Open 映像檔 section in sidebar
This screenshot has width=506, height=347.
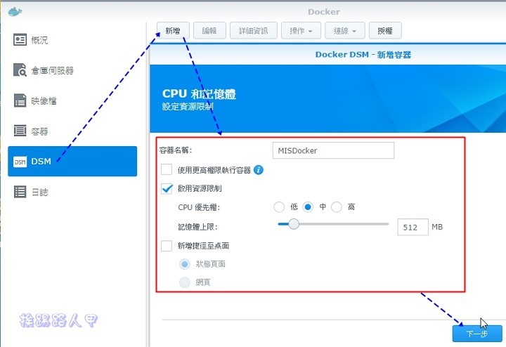[72, 100]
